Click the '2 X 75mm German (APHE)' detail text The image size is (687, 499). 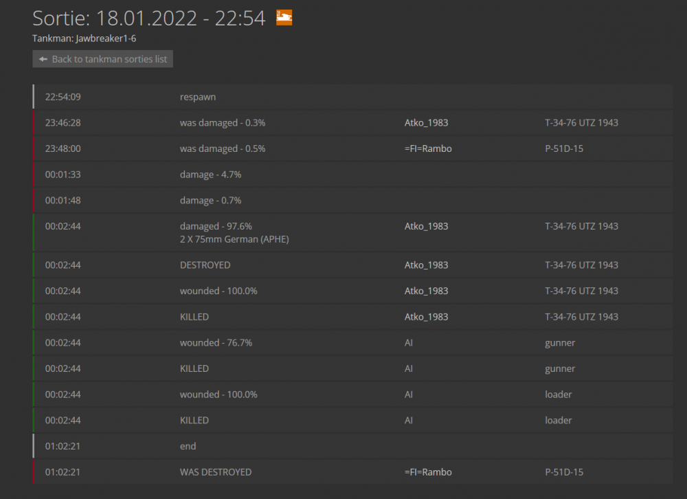pyautogui.click(x=234, y=239)
